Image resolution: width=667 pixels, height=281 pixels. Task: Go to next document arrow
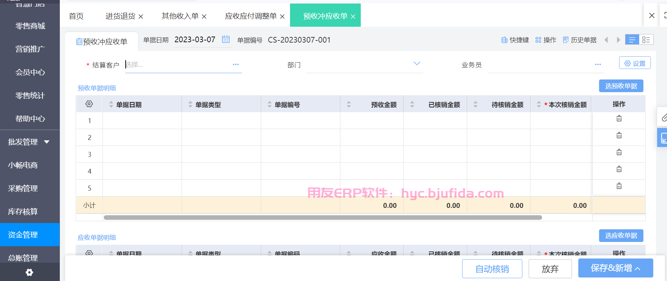618,40
